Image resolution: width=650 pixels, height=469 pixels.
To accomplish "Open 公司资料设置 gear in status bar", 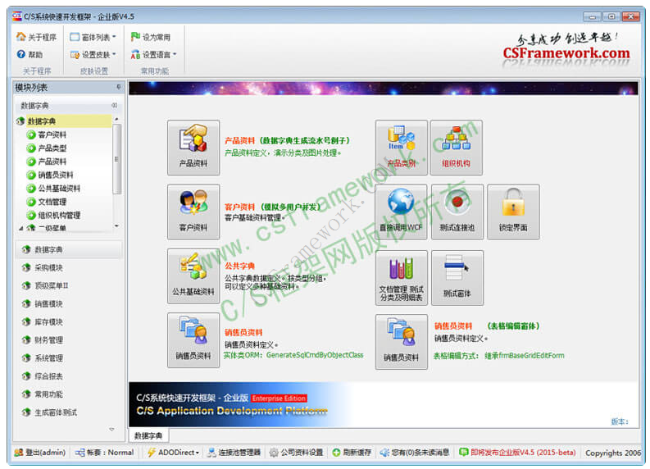I will click(x=296, y=453).
